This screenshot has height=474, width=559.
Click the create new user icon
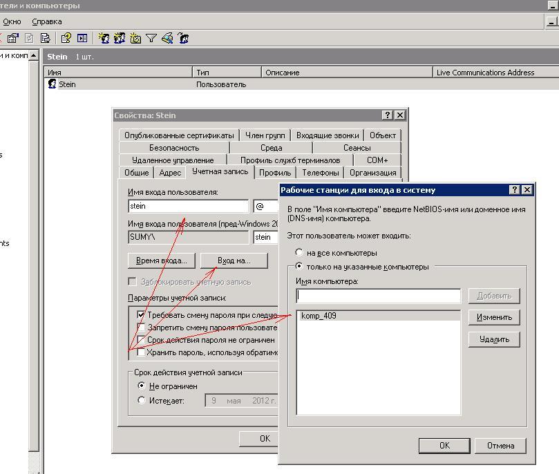(104, 39)
